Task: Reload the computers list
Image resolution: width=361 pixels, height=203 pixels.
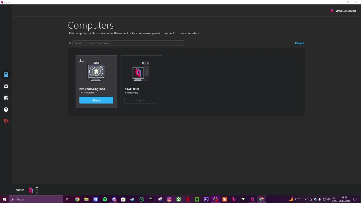Action: click(x=300, y=43)
